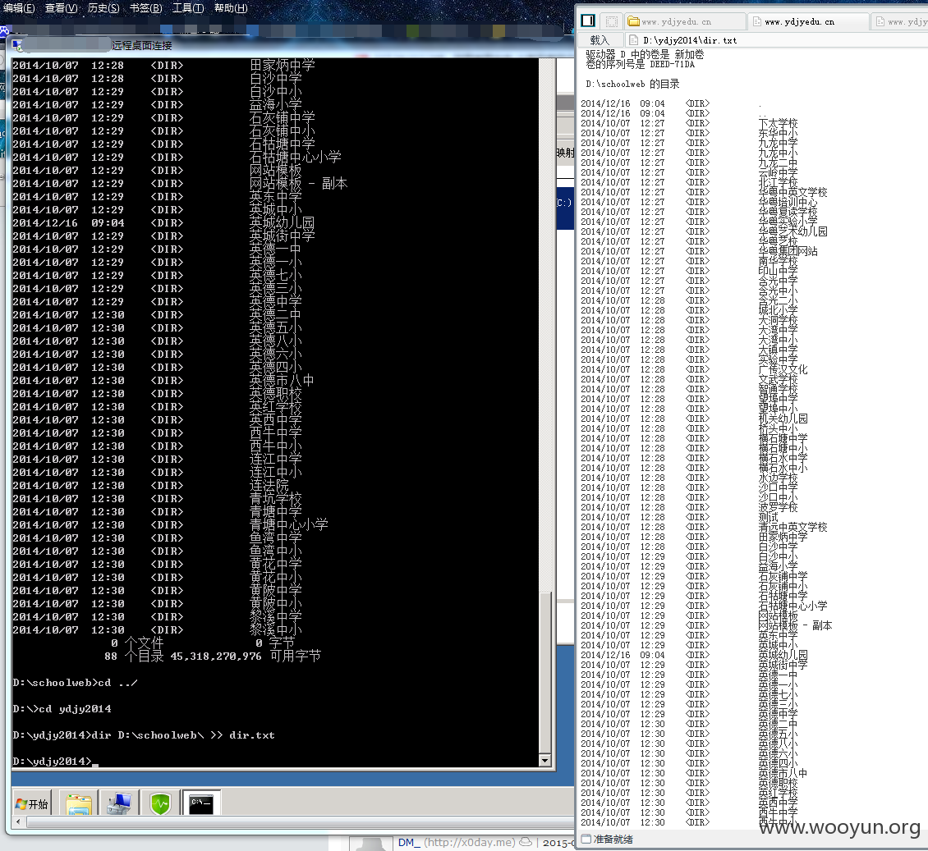The width and height of the screenshot is (928, 851).
Task: Open the 历史(S) menu
Action: (103, 7)
